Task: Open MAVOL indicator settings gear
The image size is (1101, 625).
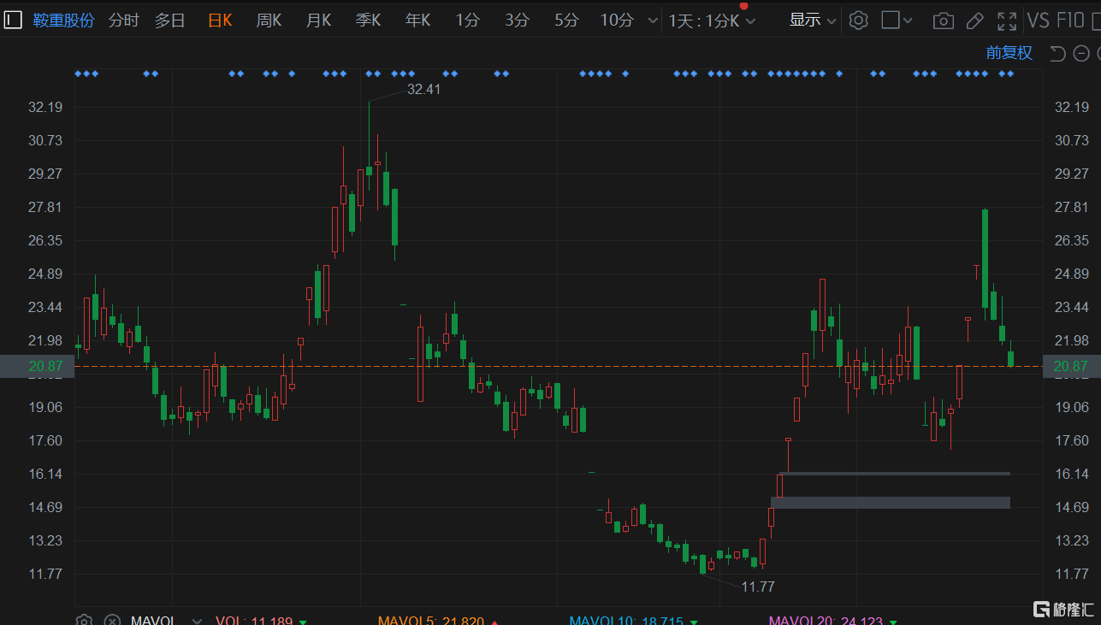Action: pos(84,620)
